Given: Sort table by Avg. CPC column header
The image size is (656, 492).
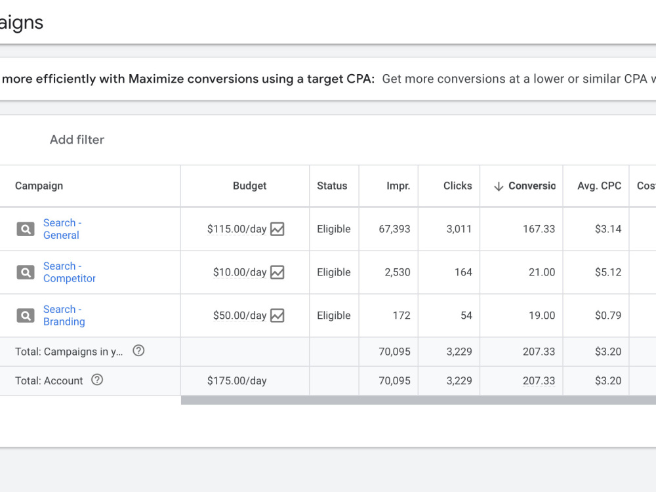Looking at the screenshot, I should coord(599,186).
